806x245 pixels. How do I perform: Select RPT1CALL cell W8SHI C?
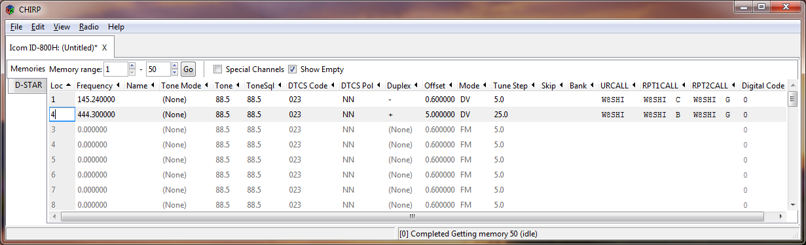tap(665, 100)
